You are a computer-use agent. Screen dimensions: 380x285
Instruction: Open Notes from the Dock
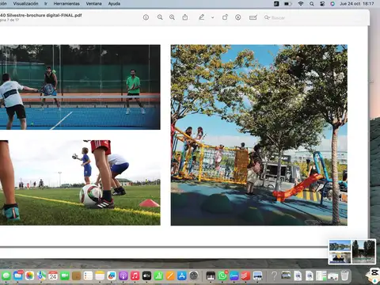(100, 276)
